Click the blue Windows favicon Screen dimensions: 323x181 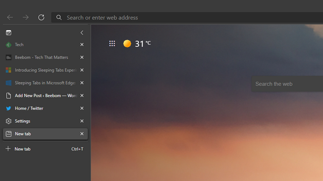(9, 82)
